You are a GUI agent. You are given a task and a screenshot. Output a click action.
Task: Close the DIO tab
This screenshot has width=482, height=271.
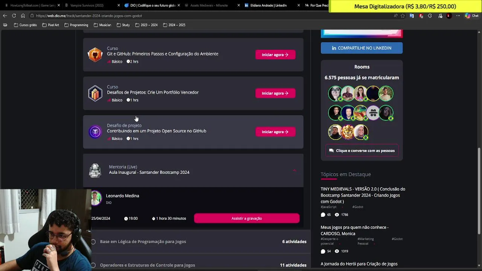point(178,5)
